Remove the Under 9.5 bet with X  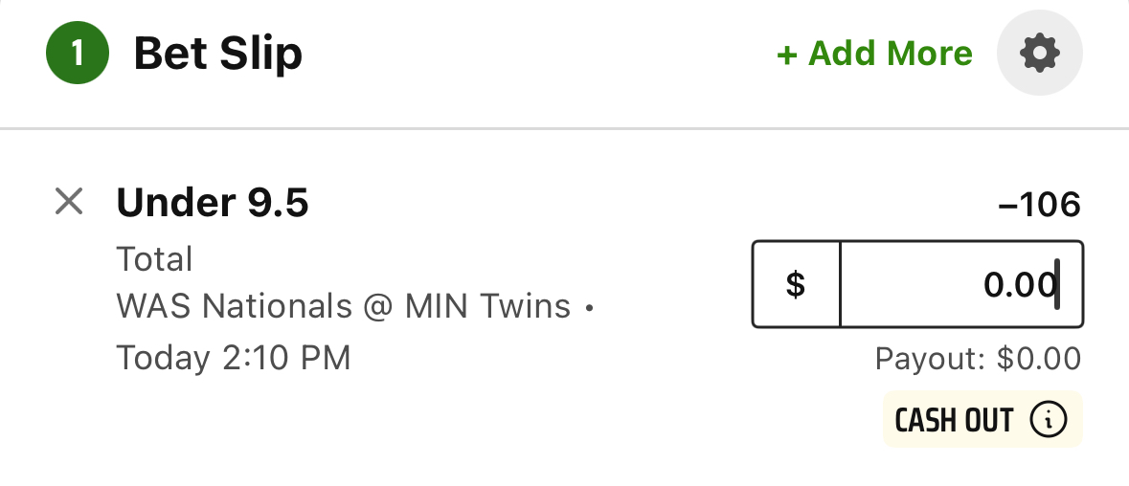[x=69, y=201]
